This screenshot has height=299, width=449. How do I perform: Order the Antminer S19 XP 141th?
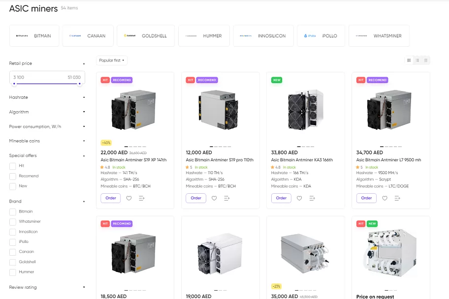pyautogui.click(x=111, y=198)
